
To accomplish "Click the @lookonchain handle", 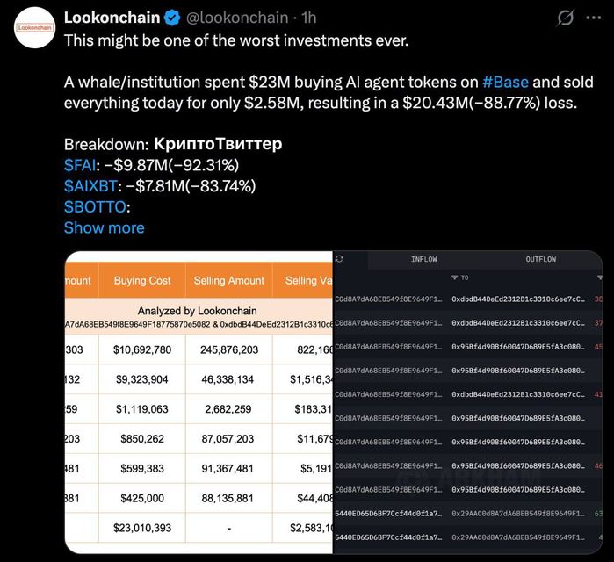I will click(235, 18).
